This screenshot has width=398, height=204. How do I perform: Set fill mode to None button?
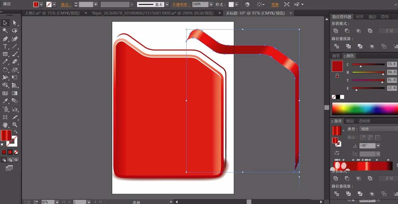[x=16, y=152]
